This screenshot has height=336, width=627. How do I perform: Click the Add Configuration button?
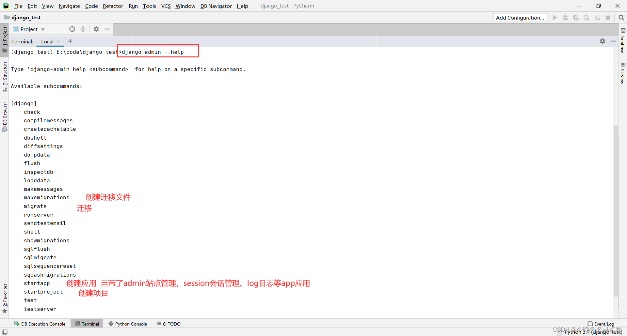[520, 18]
